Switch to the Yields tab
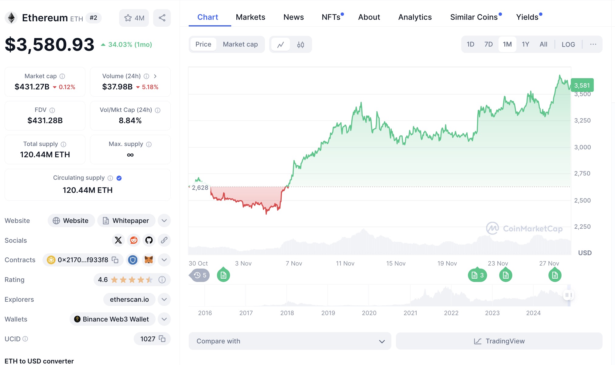Screen dimensions: 615x365 [x=527, y=17]
